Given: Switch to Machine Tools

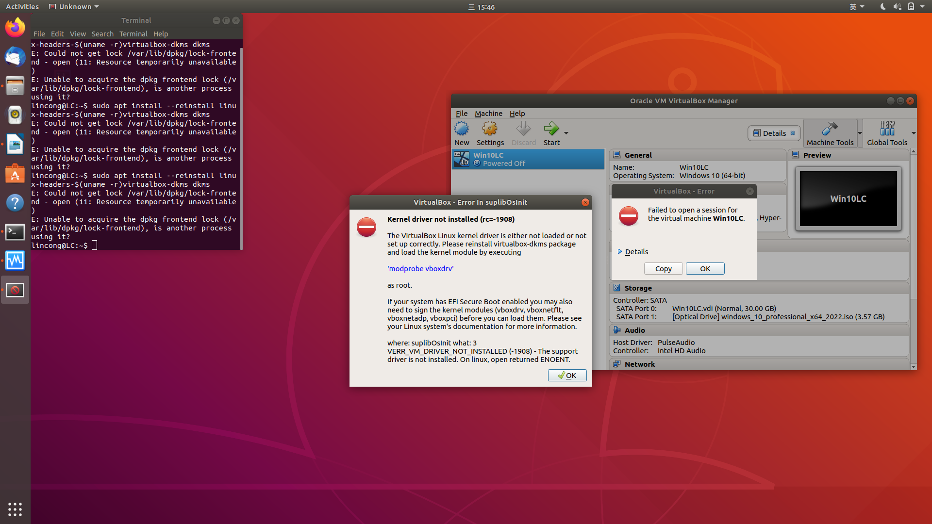Looking at the screenshot, I should click(830, 132).
